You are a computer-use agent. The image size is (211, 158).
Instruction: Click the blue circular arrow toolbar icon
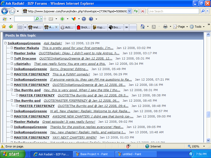point(84,19)
